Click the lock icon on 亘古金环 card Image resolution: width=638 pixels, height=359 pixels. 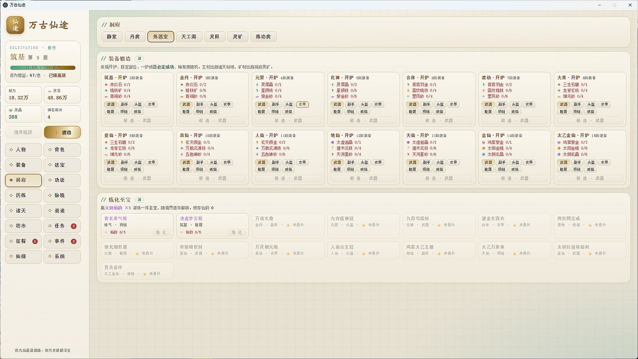coord(145,274)
